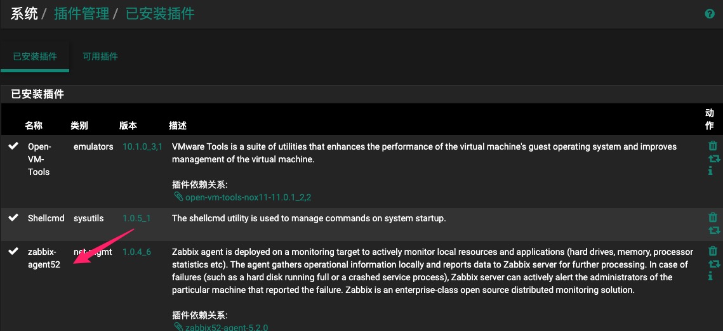
Task: Open the open-vm-tools-nox11-11.0.1_2,2 dependency link
Action: (248, 197)
